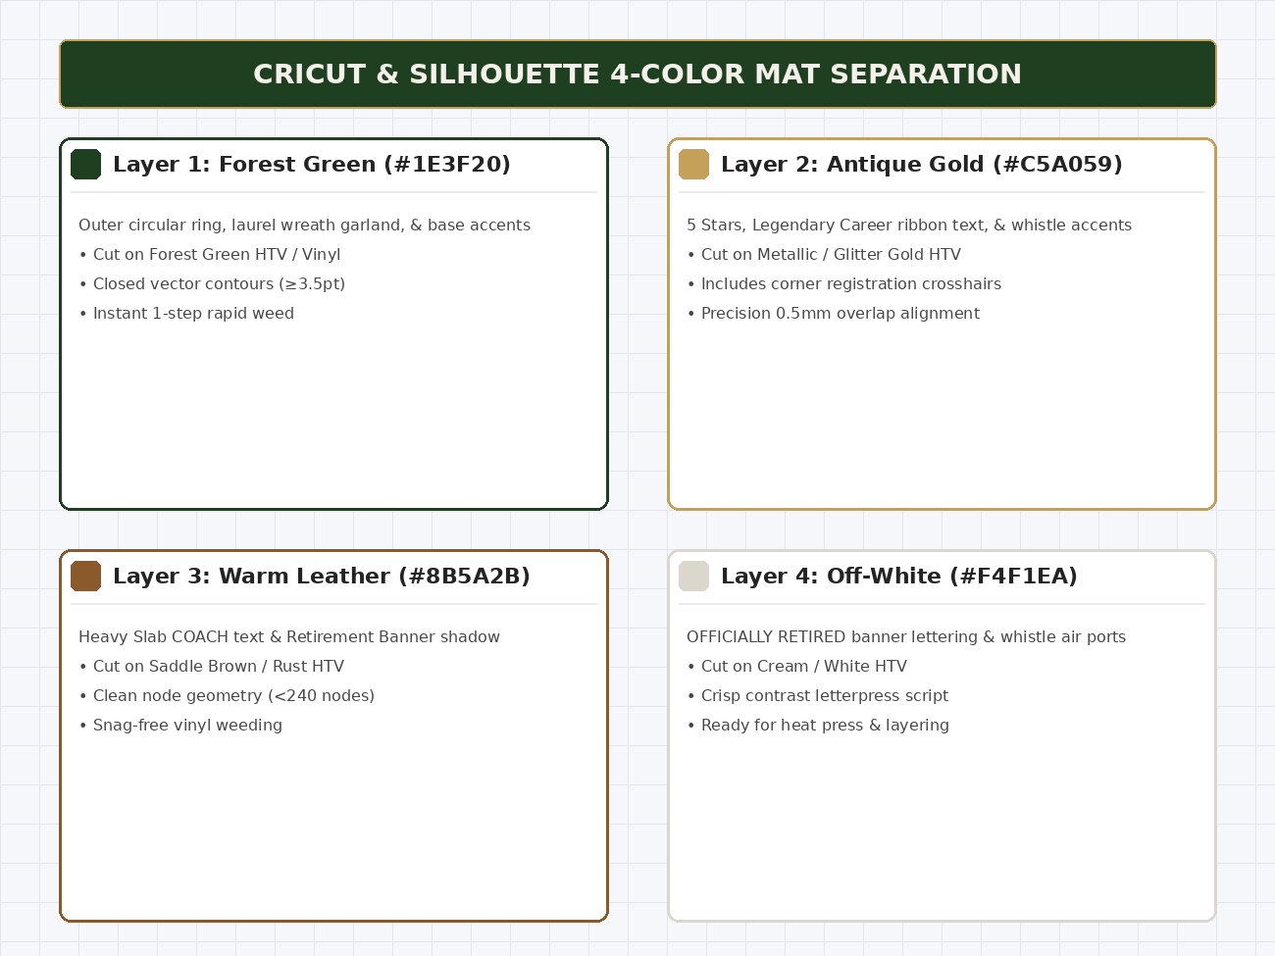Select the Layer 1: Forest Green heading

tap(312, 164)
